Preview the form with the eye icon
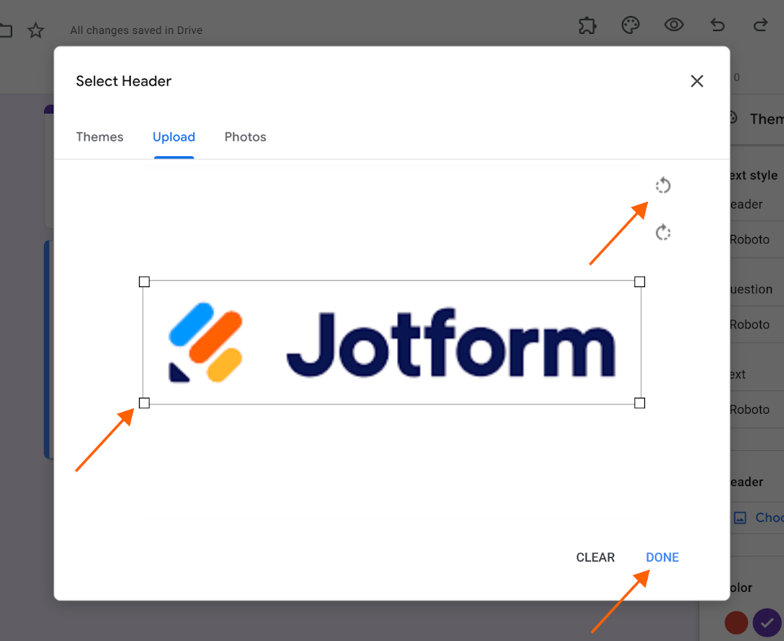The height and width of the screenshot is (641, 784). [674, 25]
